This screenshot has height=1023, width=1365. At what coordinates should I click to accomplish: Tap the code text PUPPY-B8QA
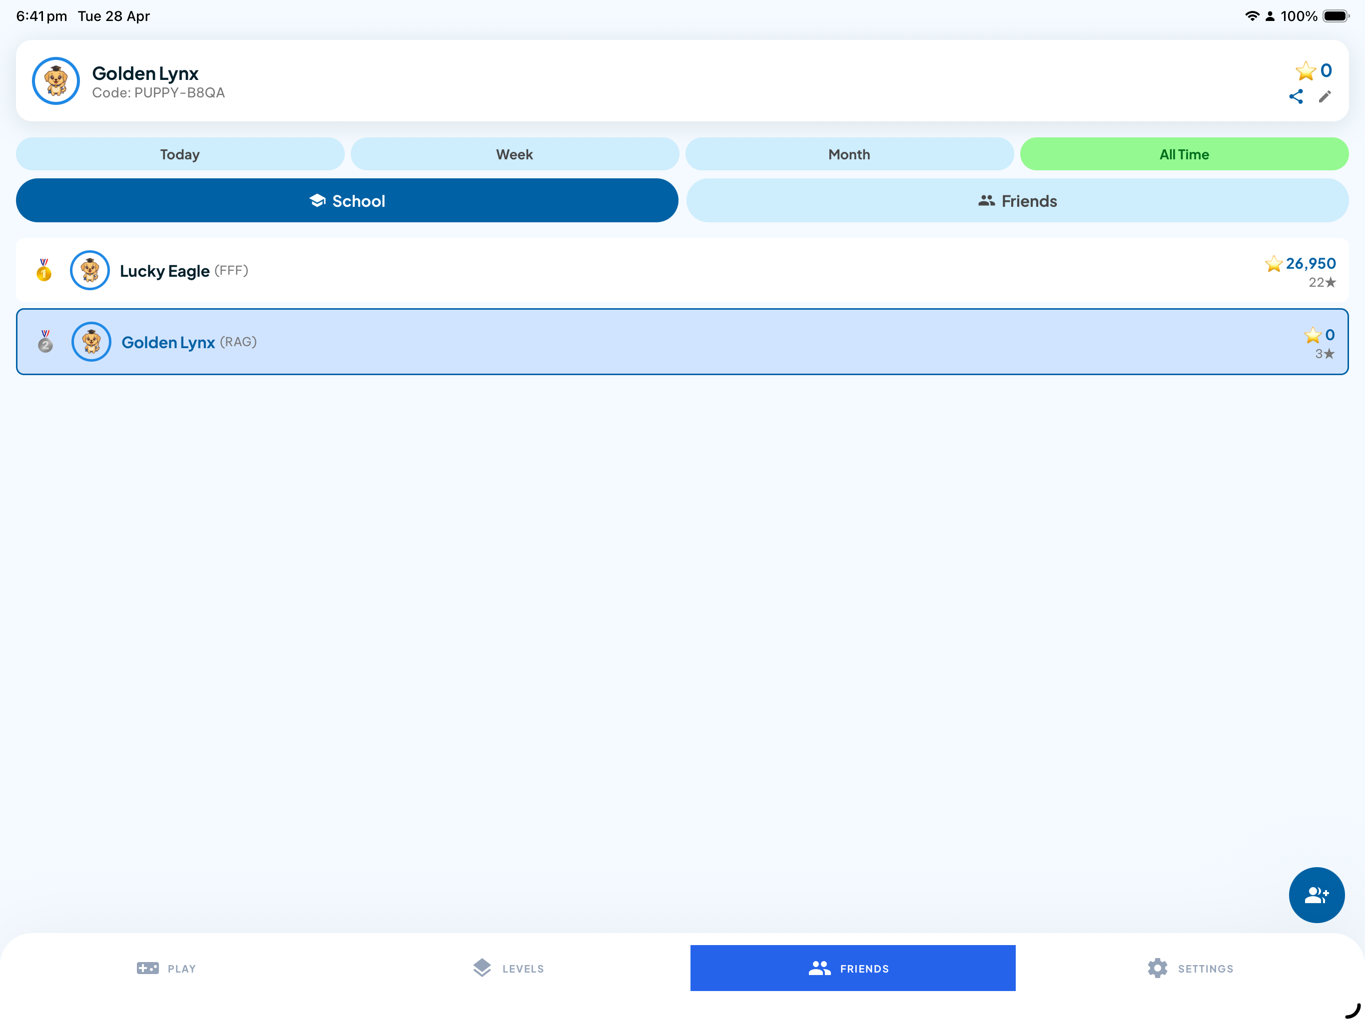[179, 93]
